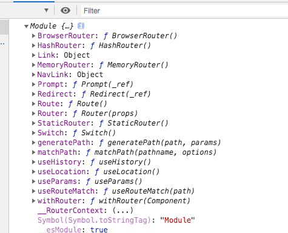The height and width of the screenshot is (233, 288).
Task: Expand the useLocation property
Action: pos(33,172)
